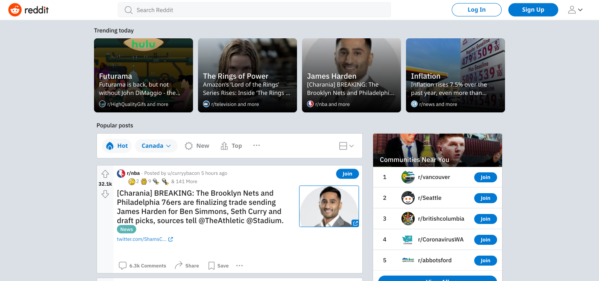Share the James Harden trade post
Image resolution: width=599 pixels, height=281 pixels.
pyautogui.click(x=187, y=266)
